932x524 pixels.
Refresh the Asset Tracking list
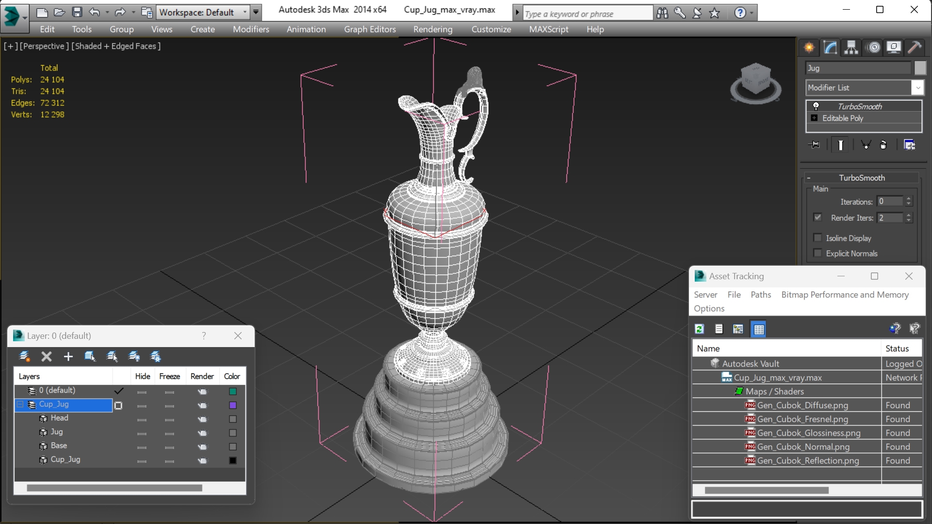coord(699,329)
